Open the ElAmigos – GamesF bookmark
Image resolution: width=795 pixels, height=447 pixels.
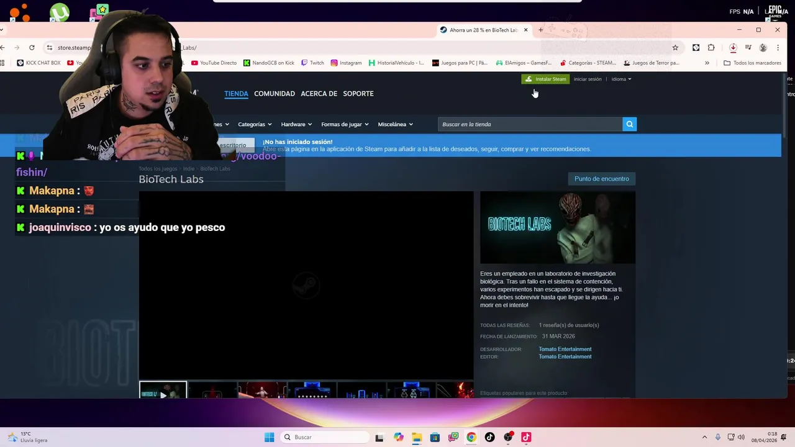coord(524,63)
